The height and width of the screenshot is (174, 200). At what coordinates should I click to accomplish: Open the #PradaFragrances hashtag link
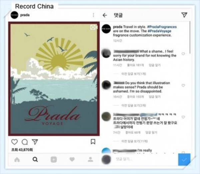click(162, 27)
